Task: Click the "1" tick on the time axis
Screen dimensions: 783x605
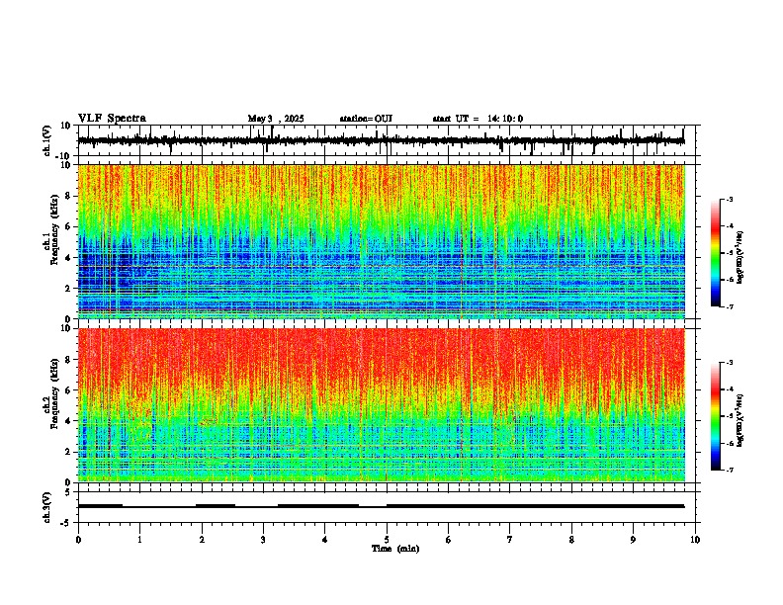Action: pos(139,540)
